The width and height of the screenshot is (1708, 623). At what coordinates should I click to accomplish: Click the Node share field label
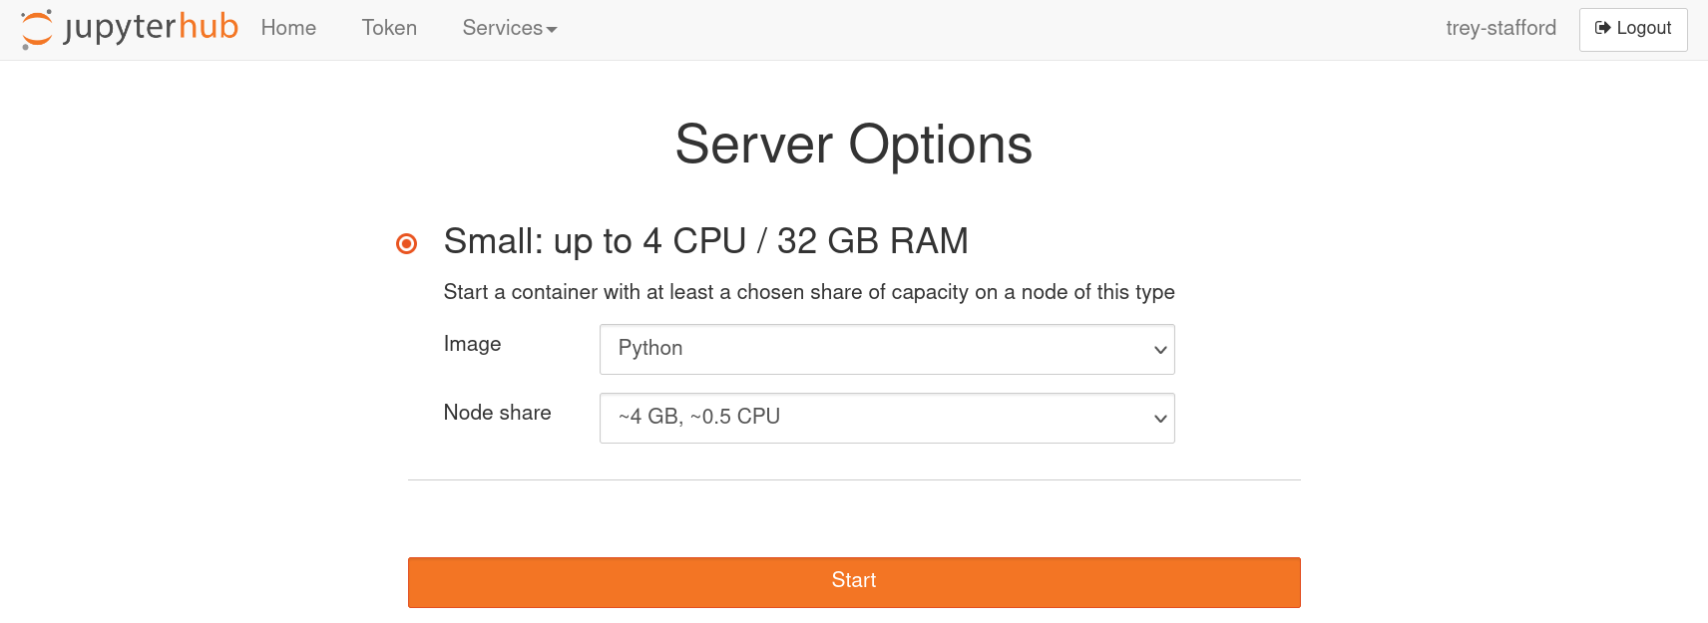(x=497, y=413)
